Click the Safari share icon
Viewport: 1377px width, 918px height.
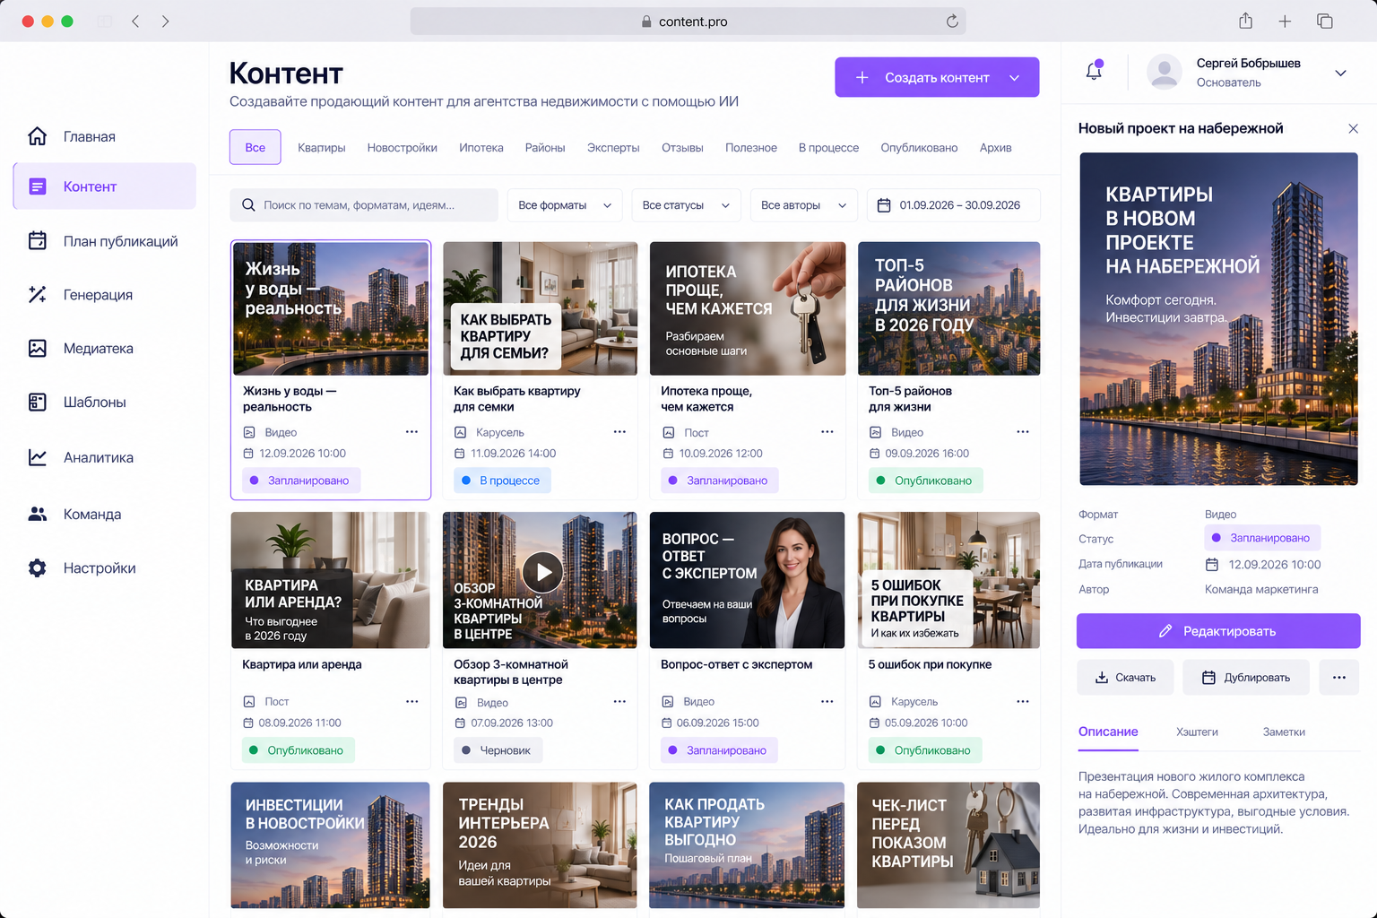(1245, 21)
